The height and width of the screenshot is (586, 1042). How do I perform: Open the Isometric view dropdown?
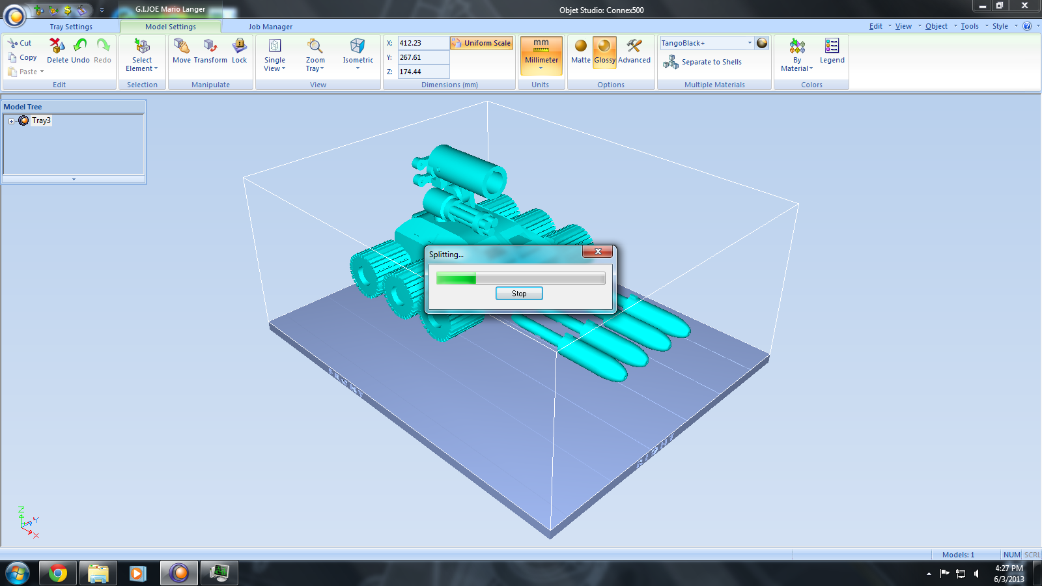pyautogui.click(x=358, y=55)
